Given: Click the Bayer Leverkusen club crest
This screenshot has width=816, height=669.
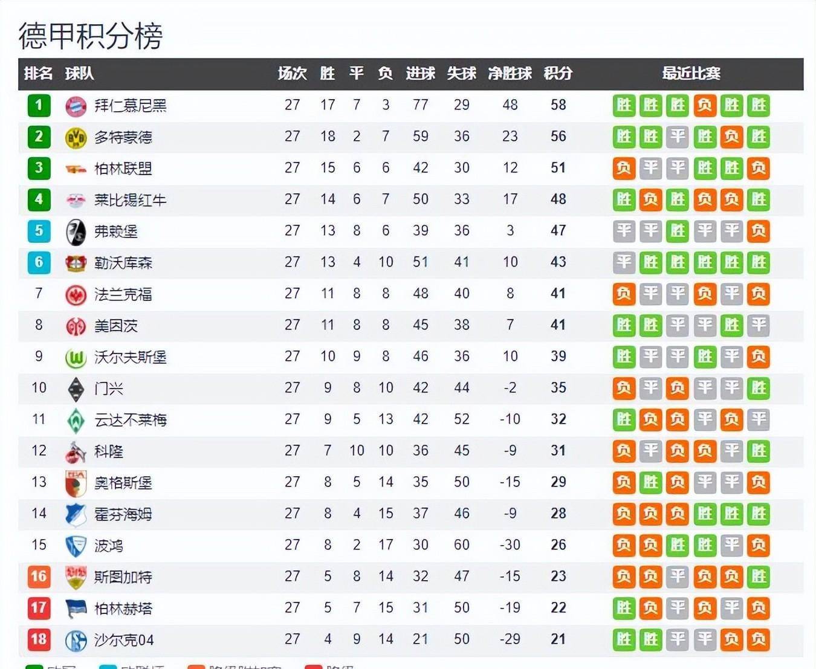Looking at the screenshot, I should (76, 263).
